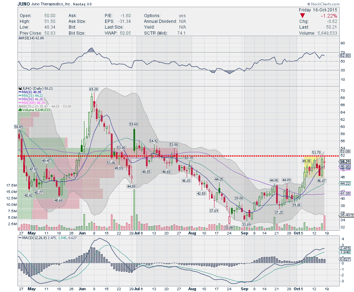Click the 50.30 price annotation
Screen dimensions: 354x292
[189, 158]
